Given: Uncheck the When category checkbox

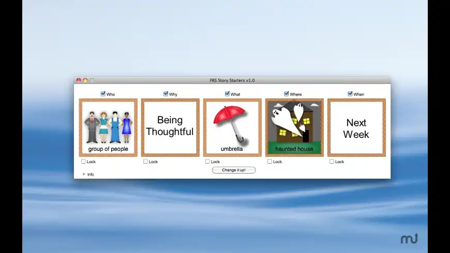Looking at the screenshot, I should [x=350, y=93].
